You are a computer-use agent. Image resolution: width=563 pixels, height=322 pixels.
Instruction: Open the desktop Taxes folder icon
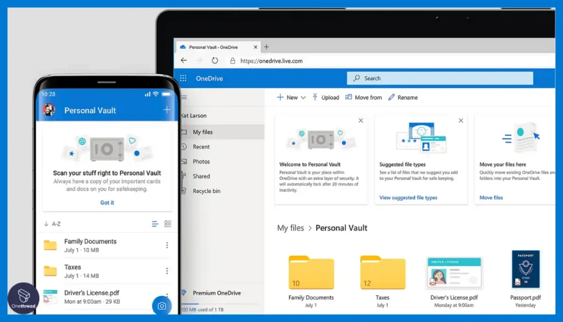point(383,272)
